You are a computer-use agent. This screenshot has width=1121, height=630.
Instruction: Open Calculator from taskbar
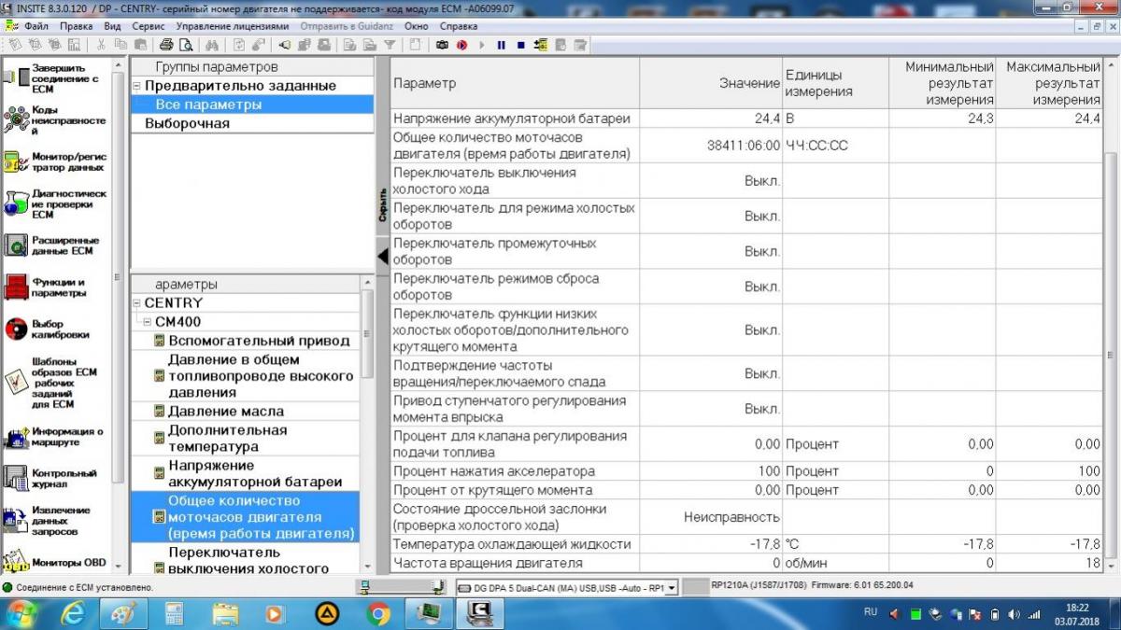pyautogui.click(x=174, y=613)
